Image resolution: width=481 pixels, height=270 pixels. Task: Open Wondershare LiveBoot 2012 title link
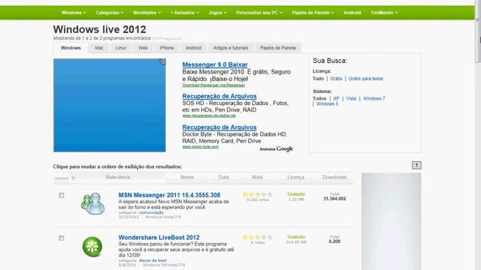click(x=159, y=238)
